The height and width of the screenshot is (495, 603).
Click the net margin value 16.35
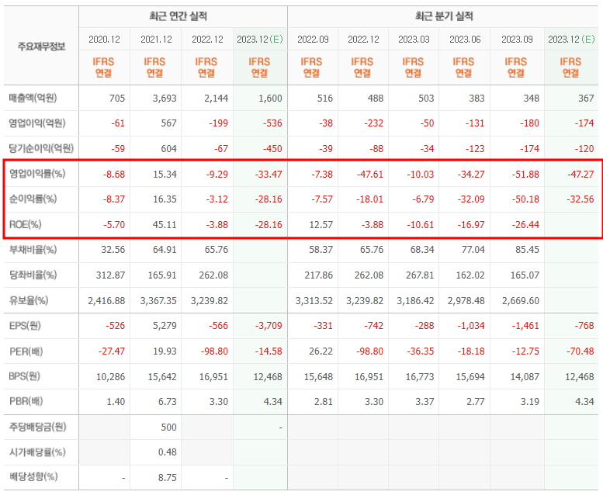tap(165, 199)
